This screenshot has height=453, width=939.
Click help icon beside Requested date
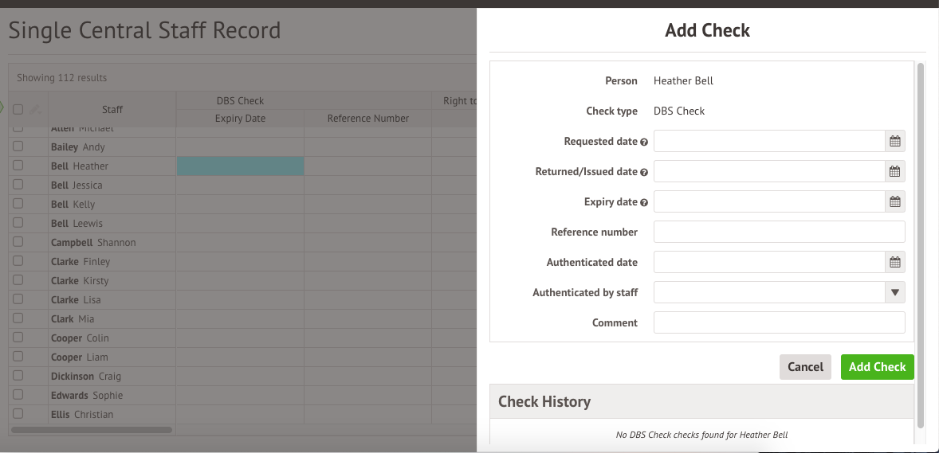pos(644,142)
